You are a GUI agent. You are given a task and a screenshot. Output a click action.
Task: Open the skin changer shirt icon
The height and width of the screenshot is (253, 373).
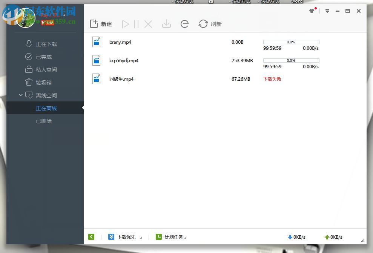tap(312, 11)
